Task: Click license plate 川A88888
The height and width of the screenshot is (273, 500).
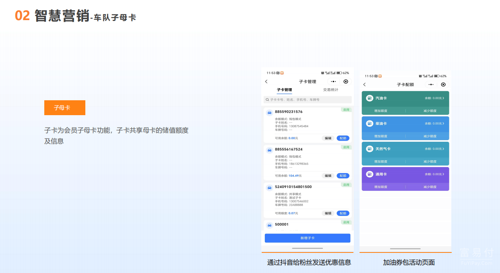Action: tap(296, 205)
